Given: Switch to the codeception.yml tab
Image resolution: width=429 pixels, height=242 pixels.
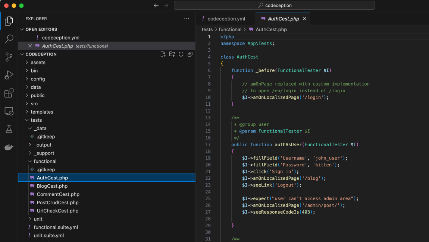Looking at the screenshot, I should tap(228, 18).
